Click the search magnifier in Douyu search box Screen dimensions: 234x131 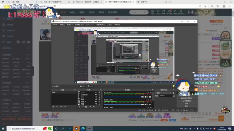[x=145, y=12]
